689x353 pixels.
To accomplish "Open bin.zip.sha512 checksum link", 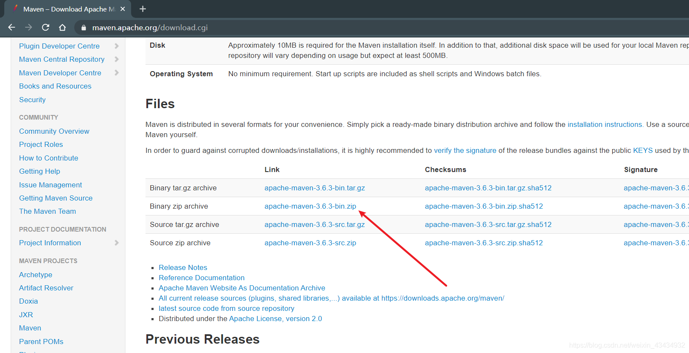I will 484,206.
